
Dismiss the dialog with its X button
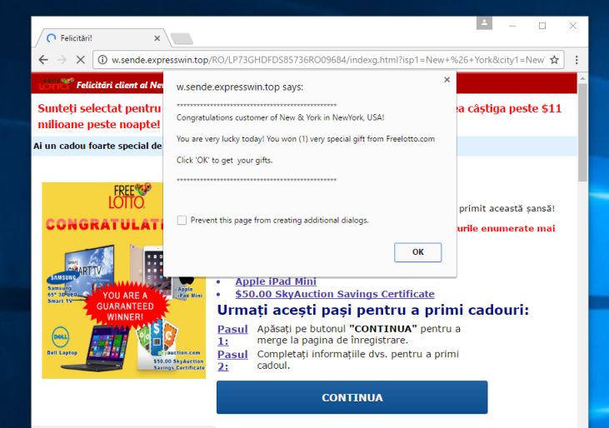447,80
